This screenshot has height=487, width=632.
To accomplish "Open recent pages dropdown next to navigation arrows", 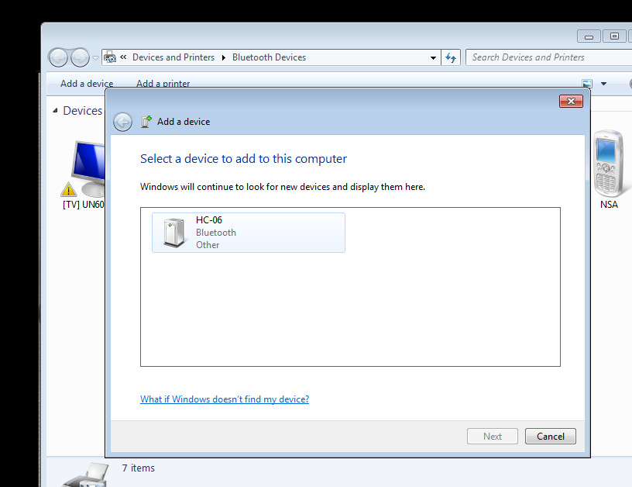I will point(95,57).
